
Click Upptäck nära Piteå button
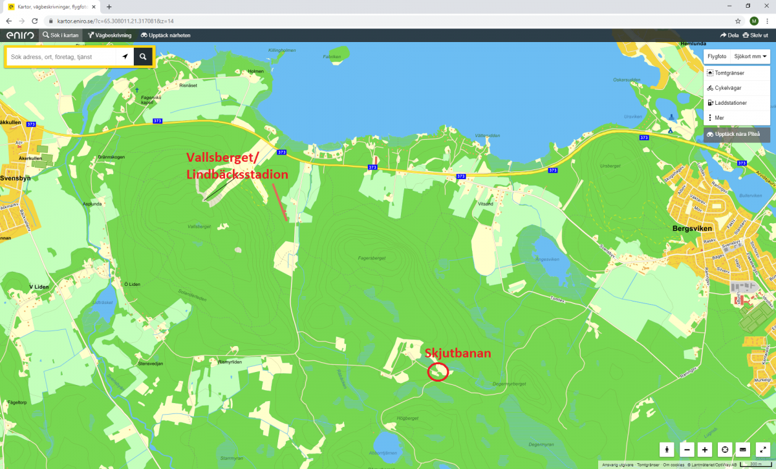737,135
